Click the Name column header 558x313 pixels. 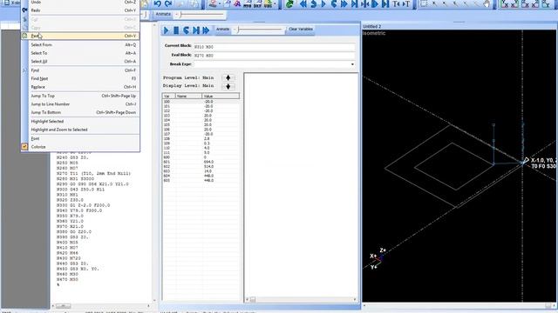[x=188, y=97]
